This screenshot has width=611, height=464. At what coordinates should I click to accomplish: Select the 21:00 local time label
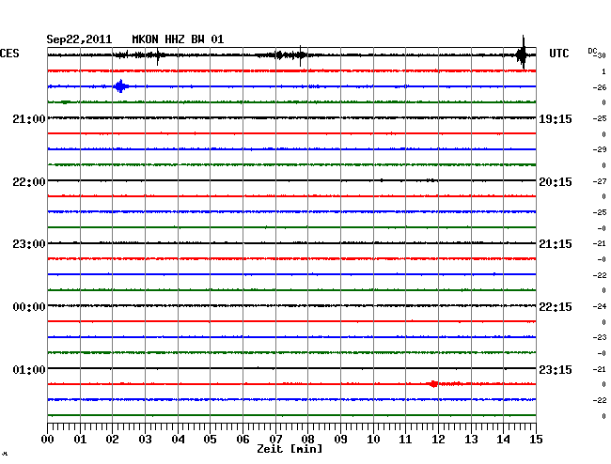[x=29, y=119]
